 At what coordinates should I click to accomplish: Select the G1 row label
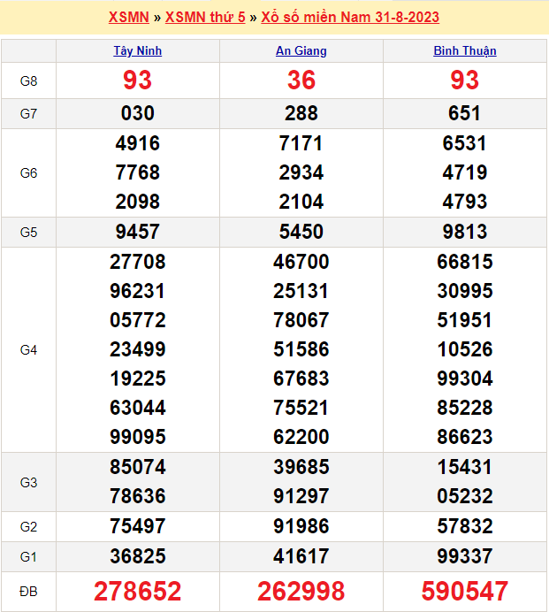[x=28, y=556]
